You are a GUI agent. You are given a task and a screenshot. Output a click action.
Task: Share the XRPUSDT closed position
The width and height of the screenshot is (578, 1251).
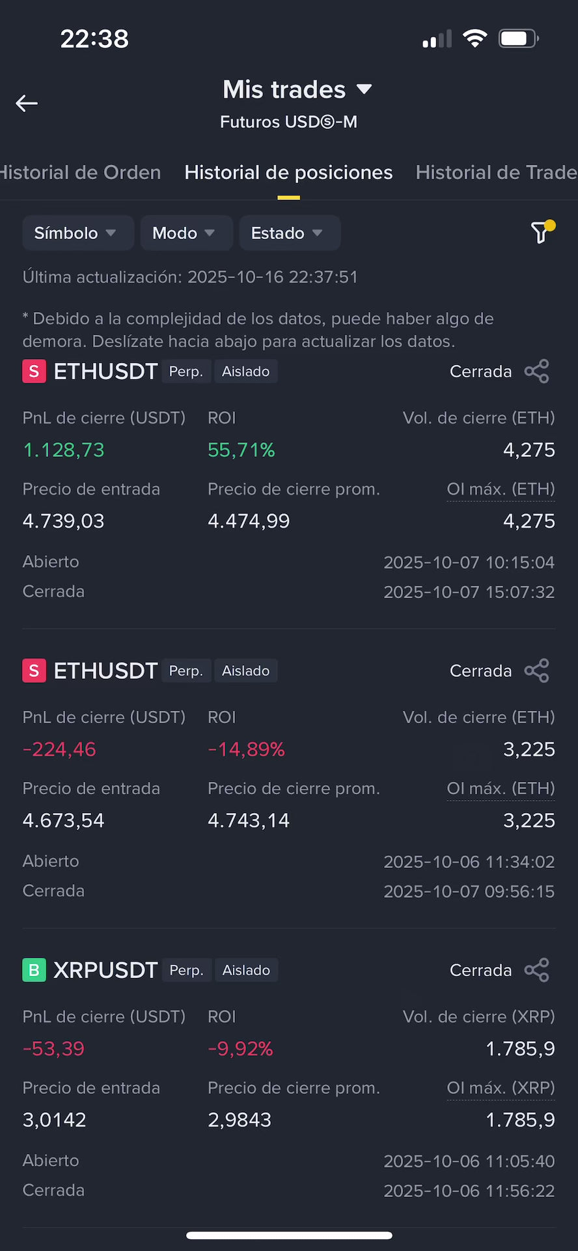(x=536, y=970)
